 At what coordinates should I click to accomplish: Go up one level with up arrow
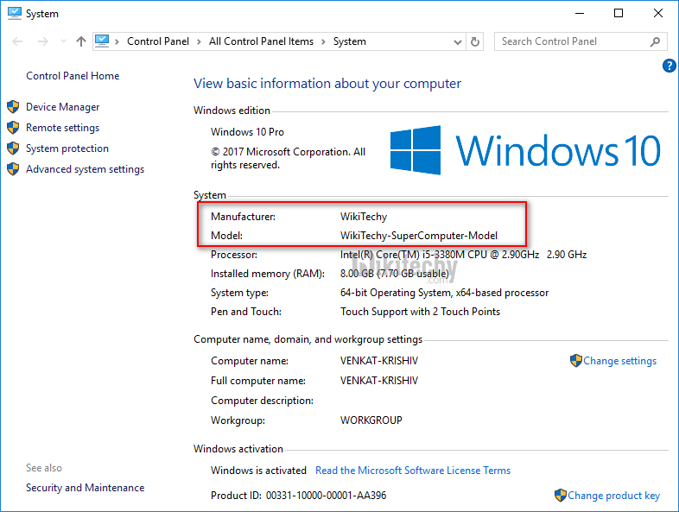81,41
